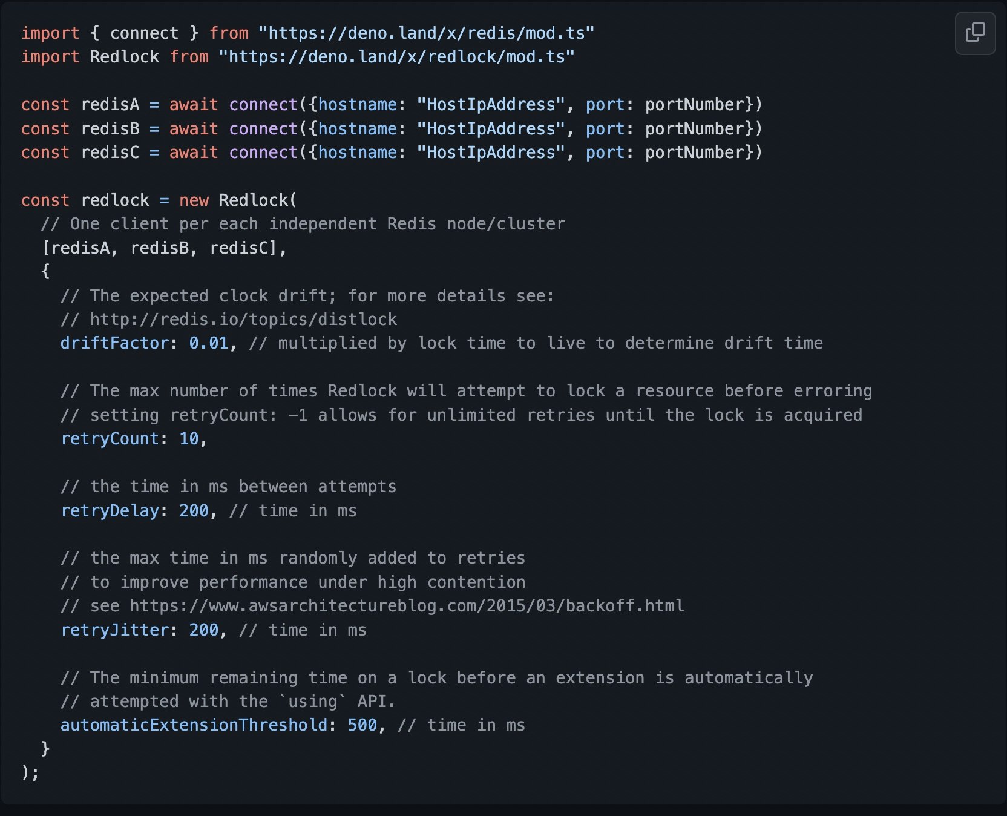This screenshot has height=816, width=1007.
Task: Click the http://redis.io/topics/distlock comment URL
Action: pos(243,320)
